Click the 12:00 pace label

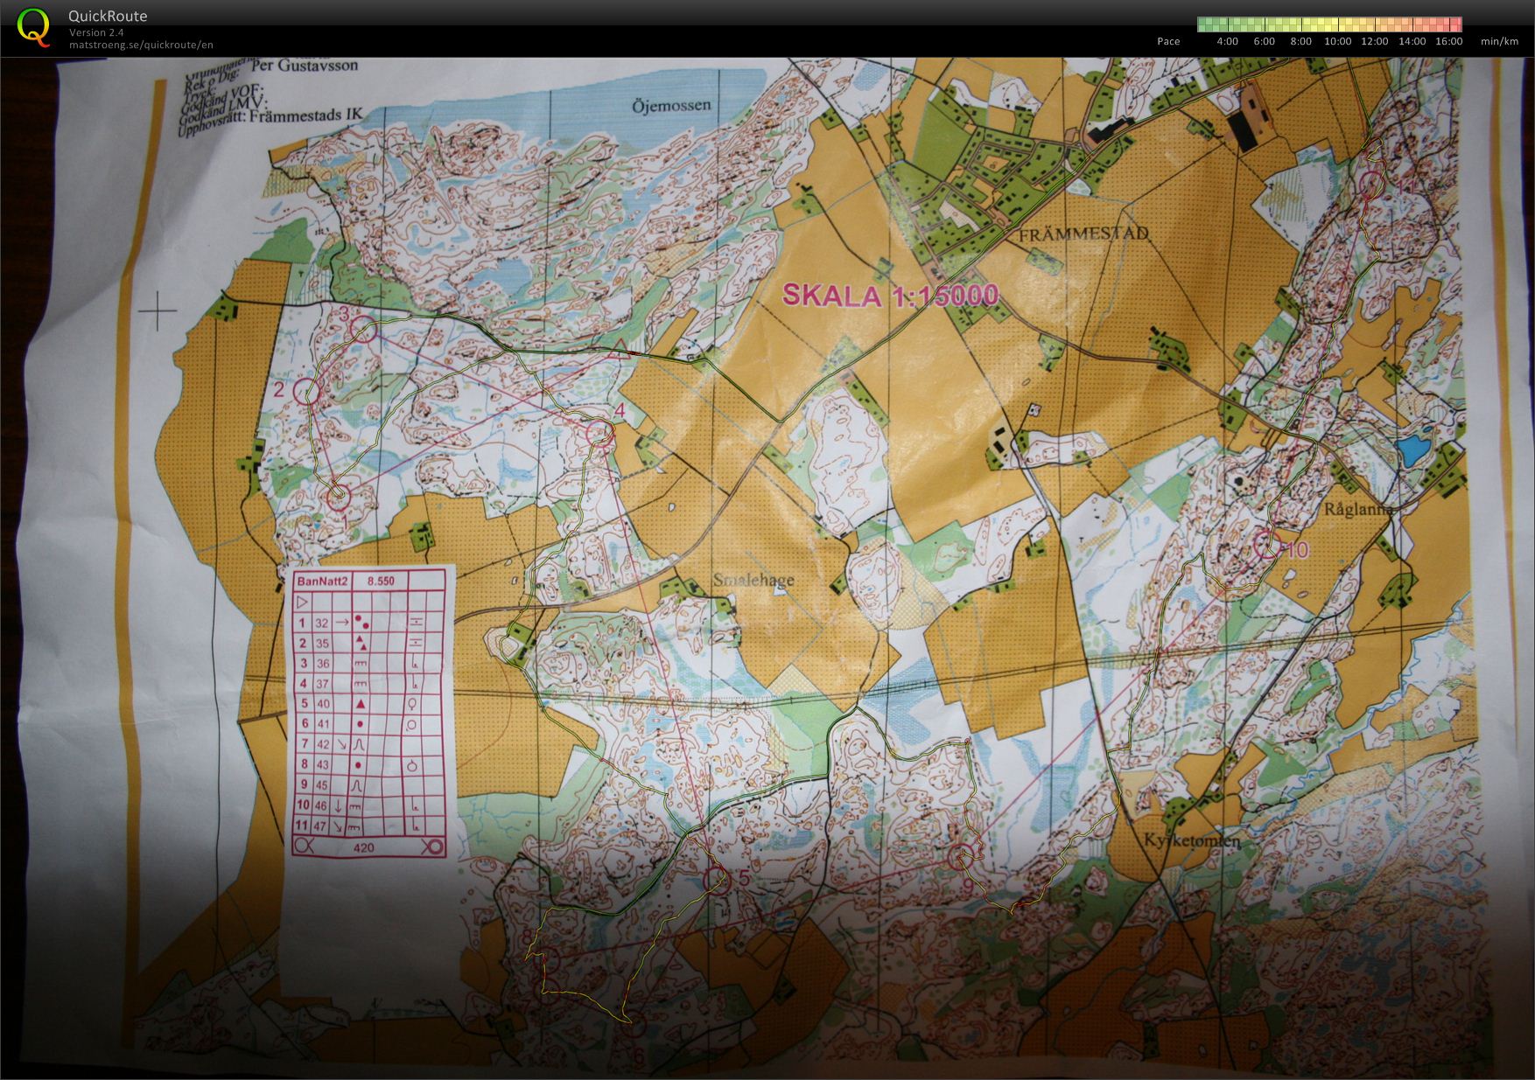pyautogui.click(x=1374, y=41)
